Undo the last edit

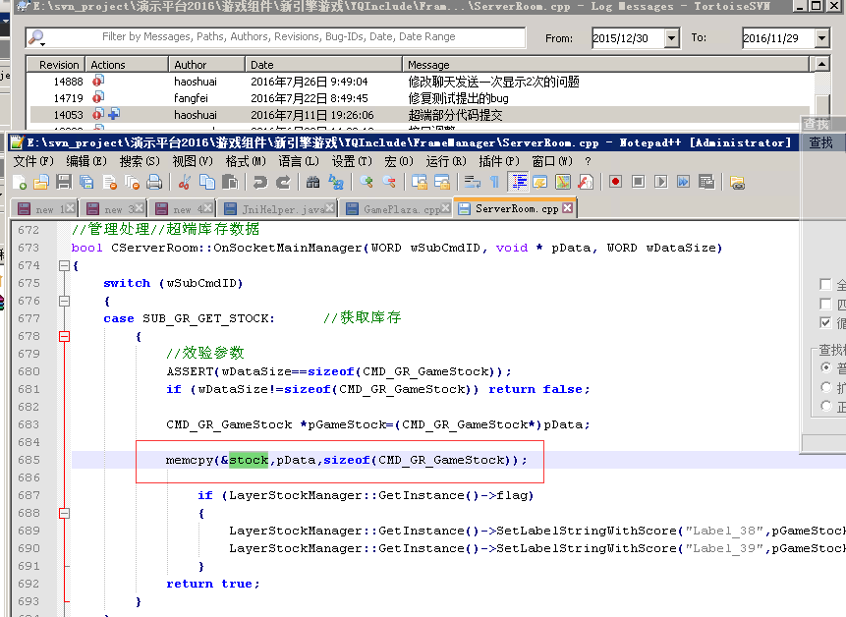tap(260, 183)
